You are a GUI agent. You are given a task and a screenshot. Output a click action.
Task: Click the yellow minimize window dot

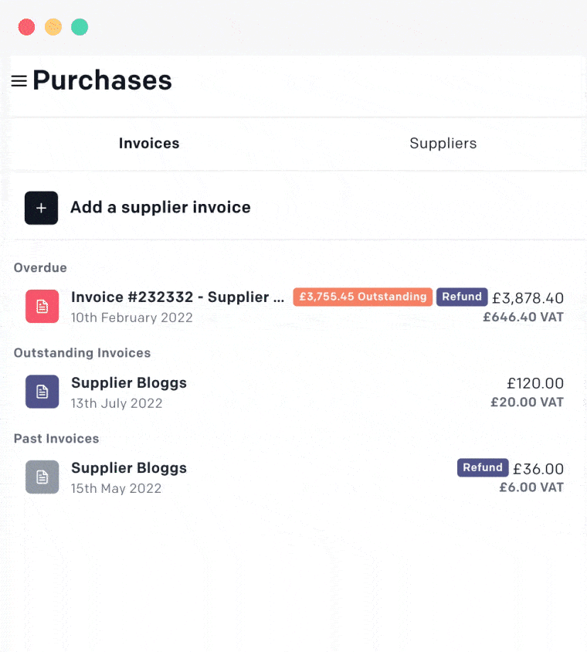(53, 27)
